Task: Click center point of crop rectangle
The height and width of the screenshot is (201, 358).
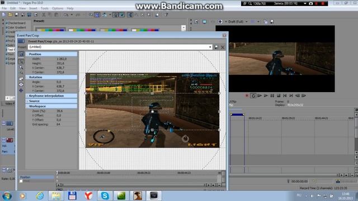Action: point(153,112)
